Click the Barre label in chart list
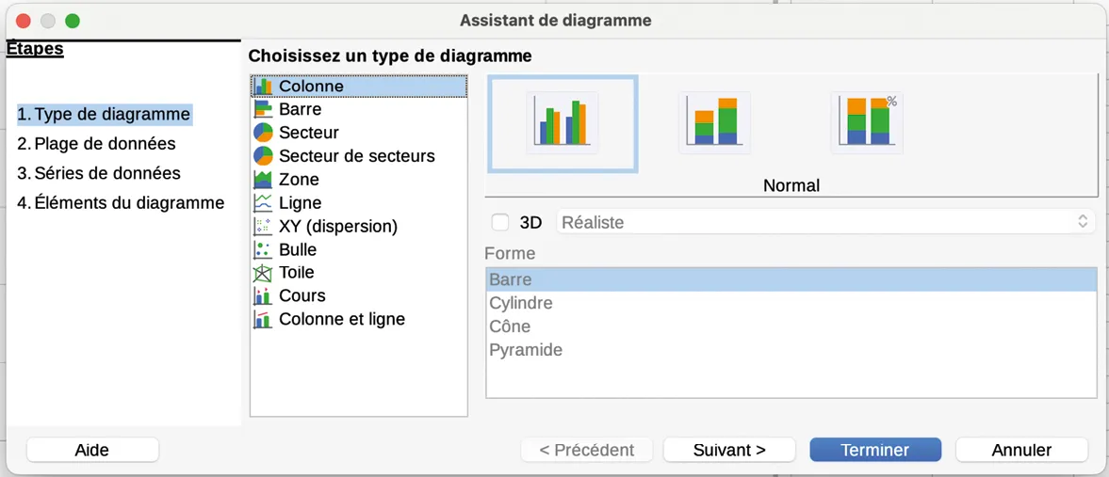This screenshot has width=1109, height=477. [300, 109]
